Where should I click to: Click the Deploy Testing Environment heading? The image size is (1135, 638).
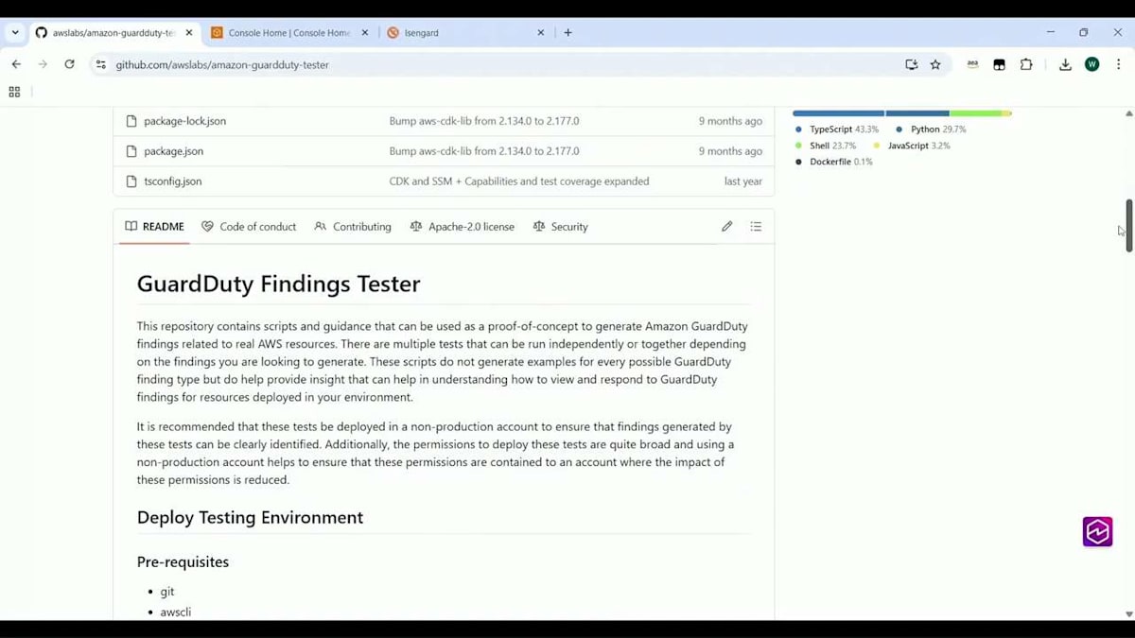250,517
